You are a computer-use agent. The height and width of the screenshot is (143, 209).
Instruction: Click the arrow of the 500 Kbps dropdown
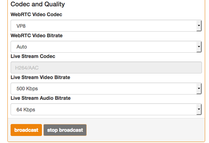click(199, 89)
